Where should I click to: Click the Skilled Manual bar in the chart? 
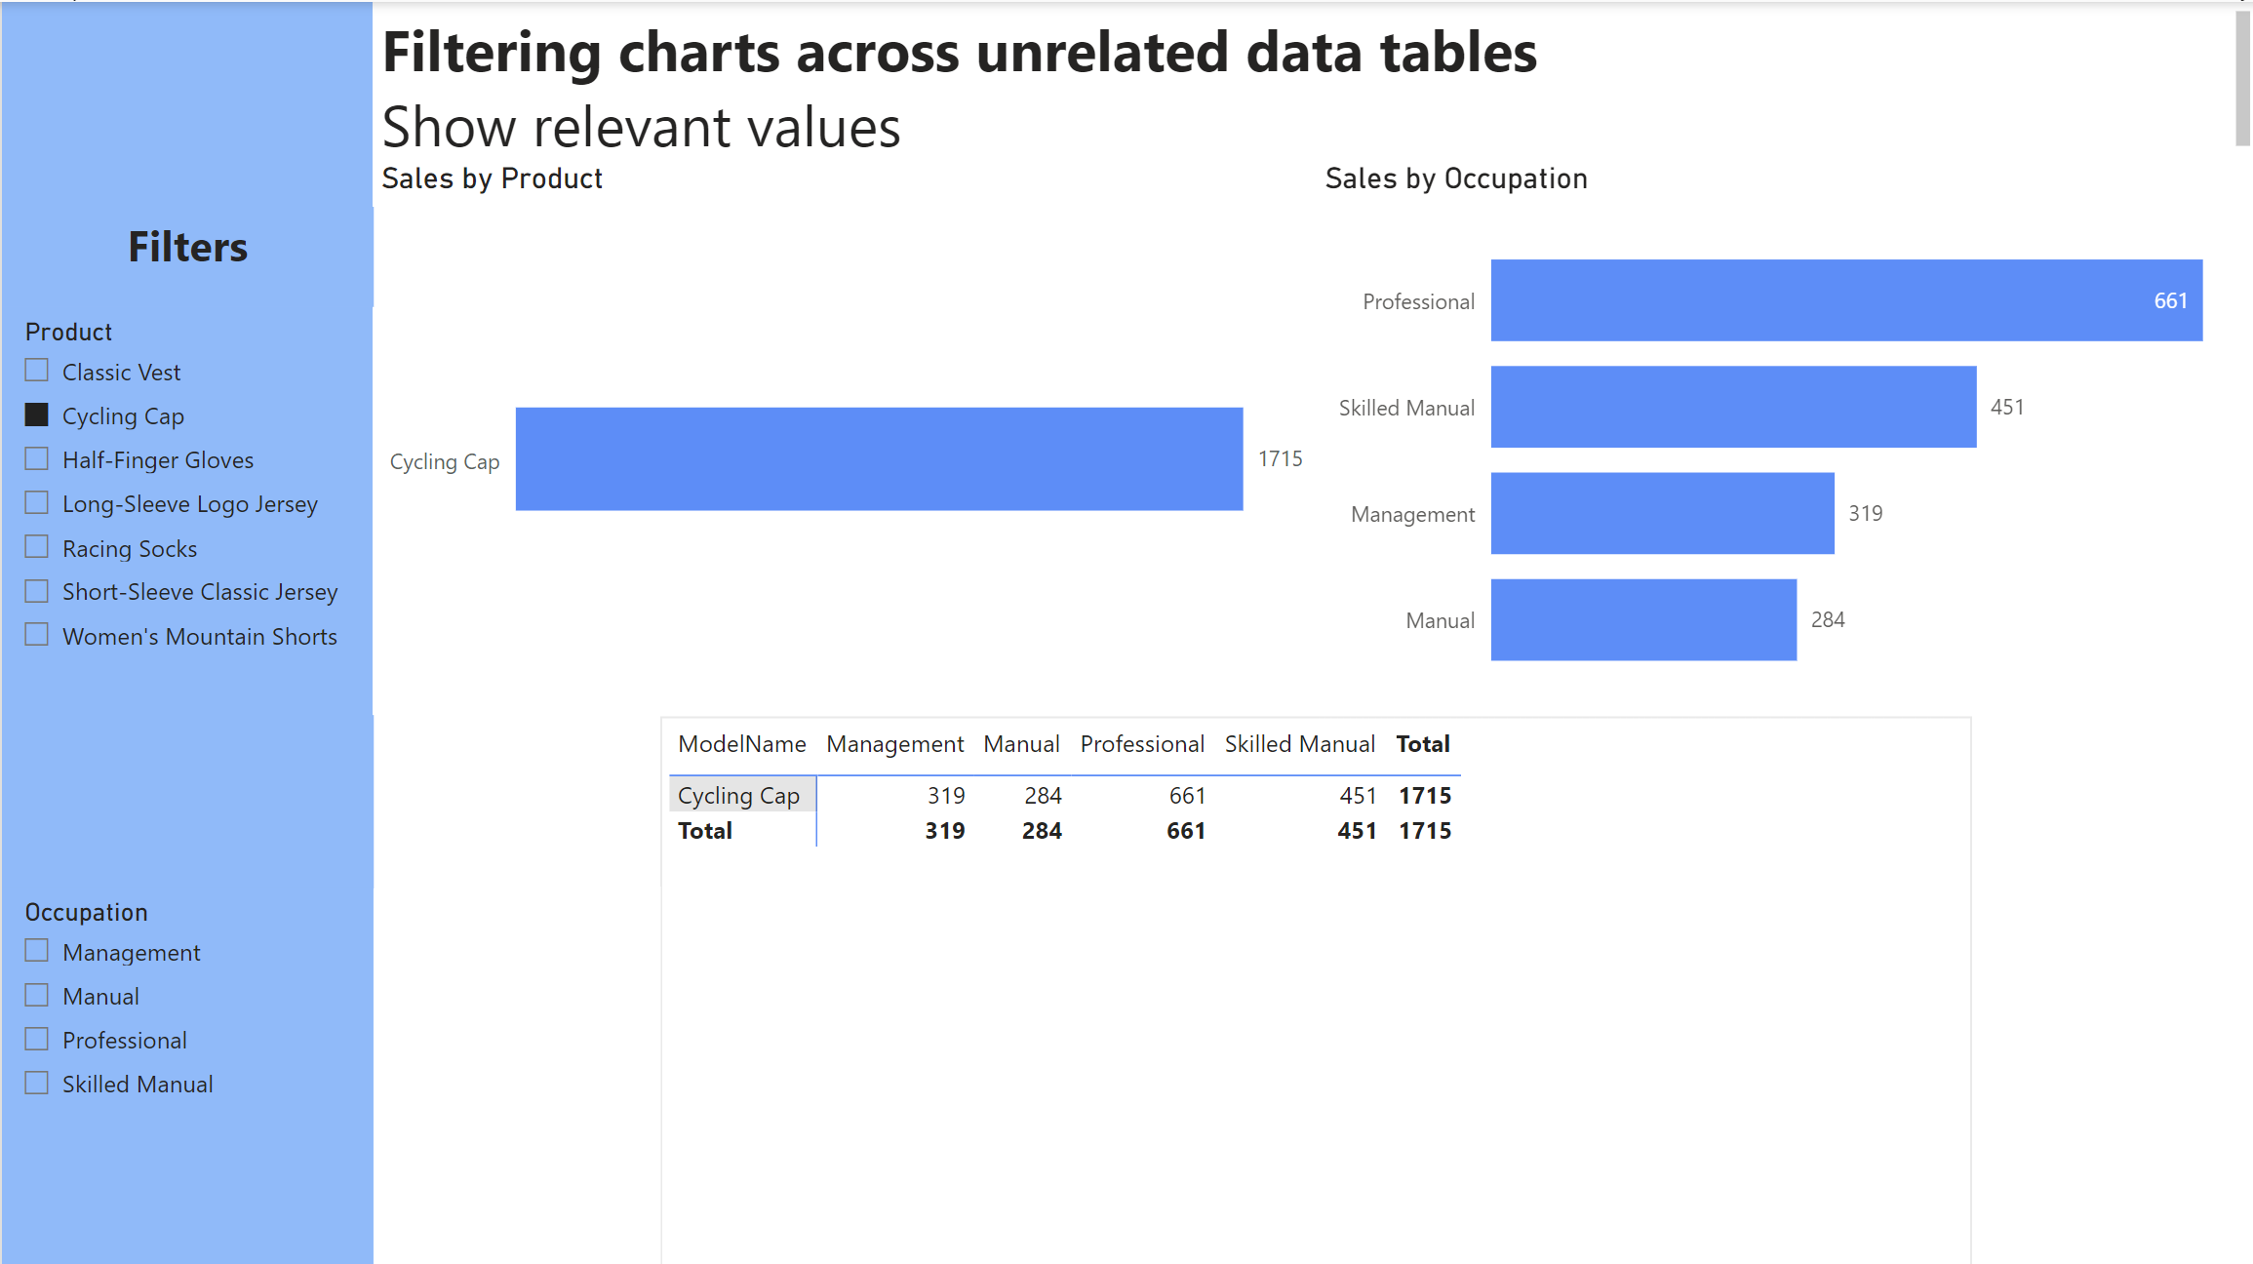click(1733, 407)
